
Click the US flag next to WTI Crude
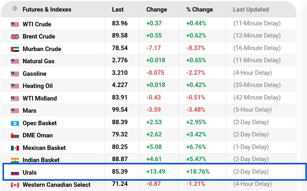(15, 24)
